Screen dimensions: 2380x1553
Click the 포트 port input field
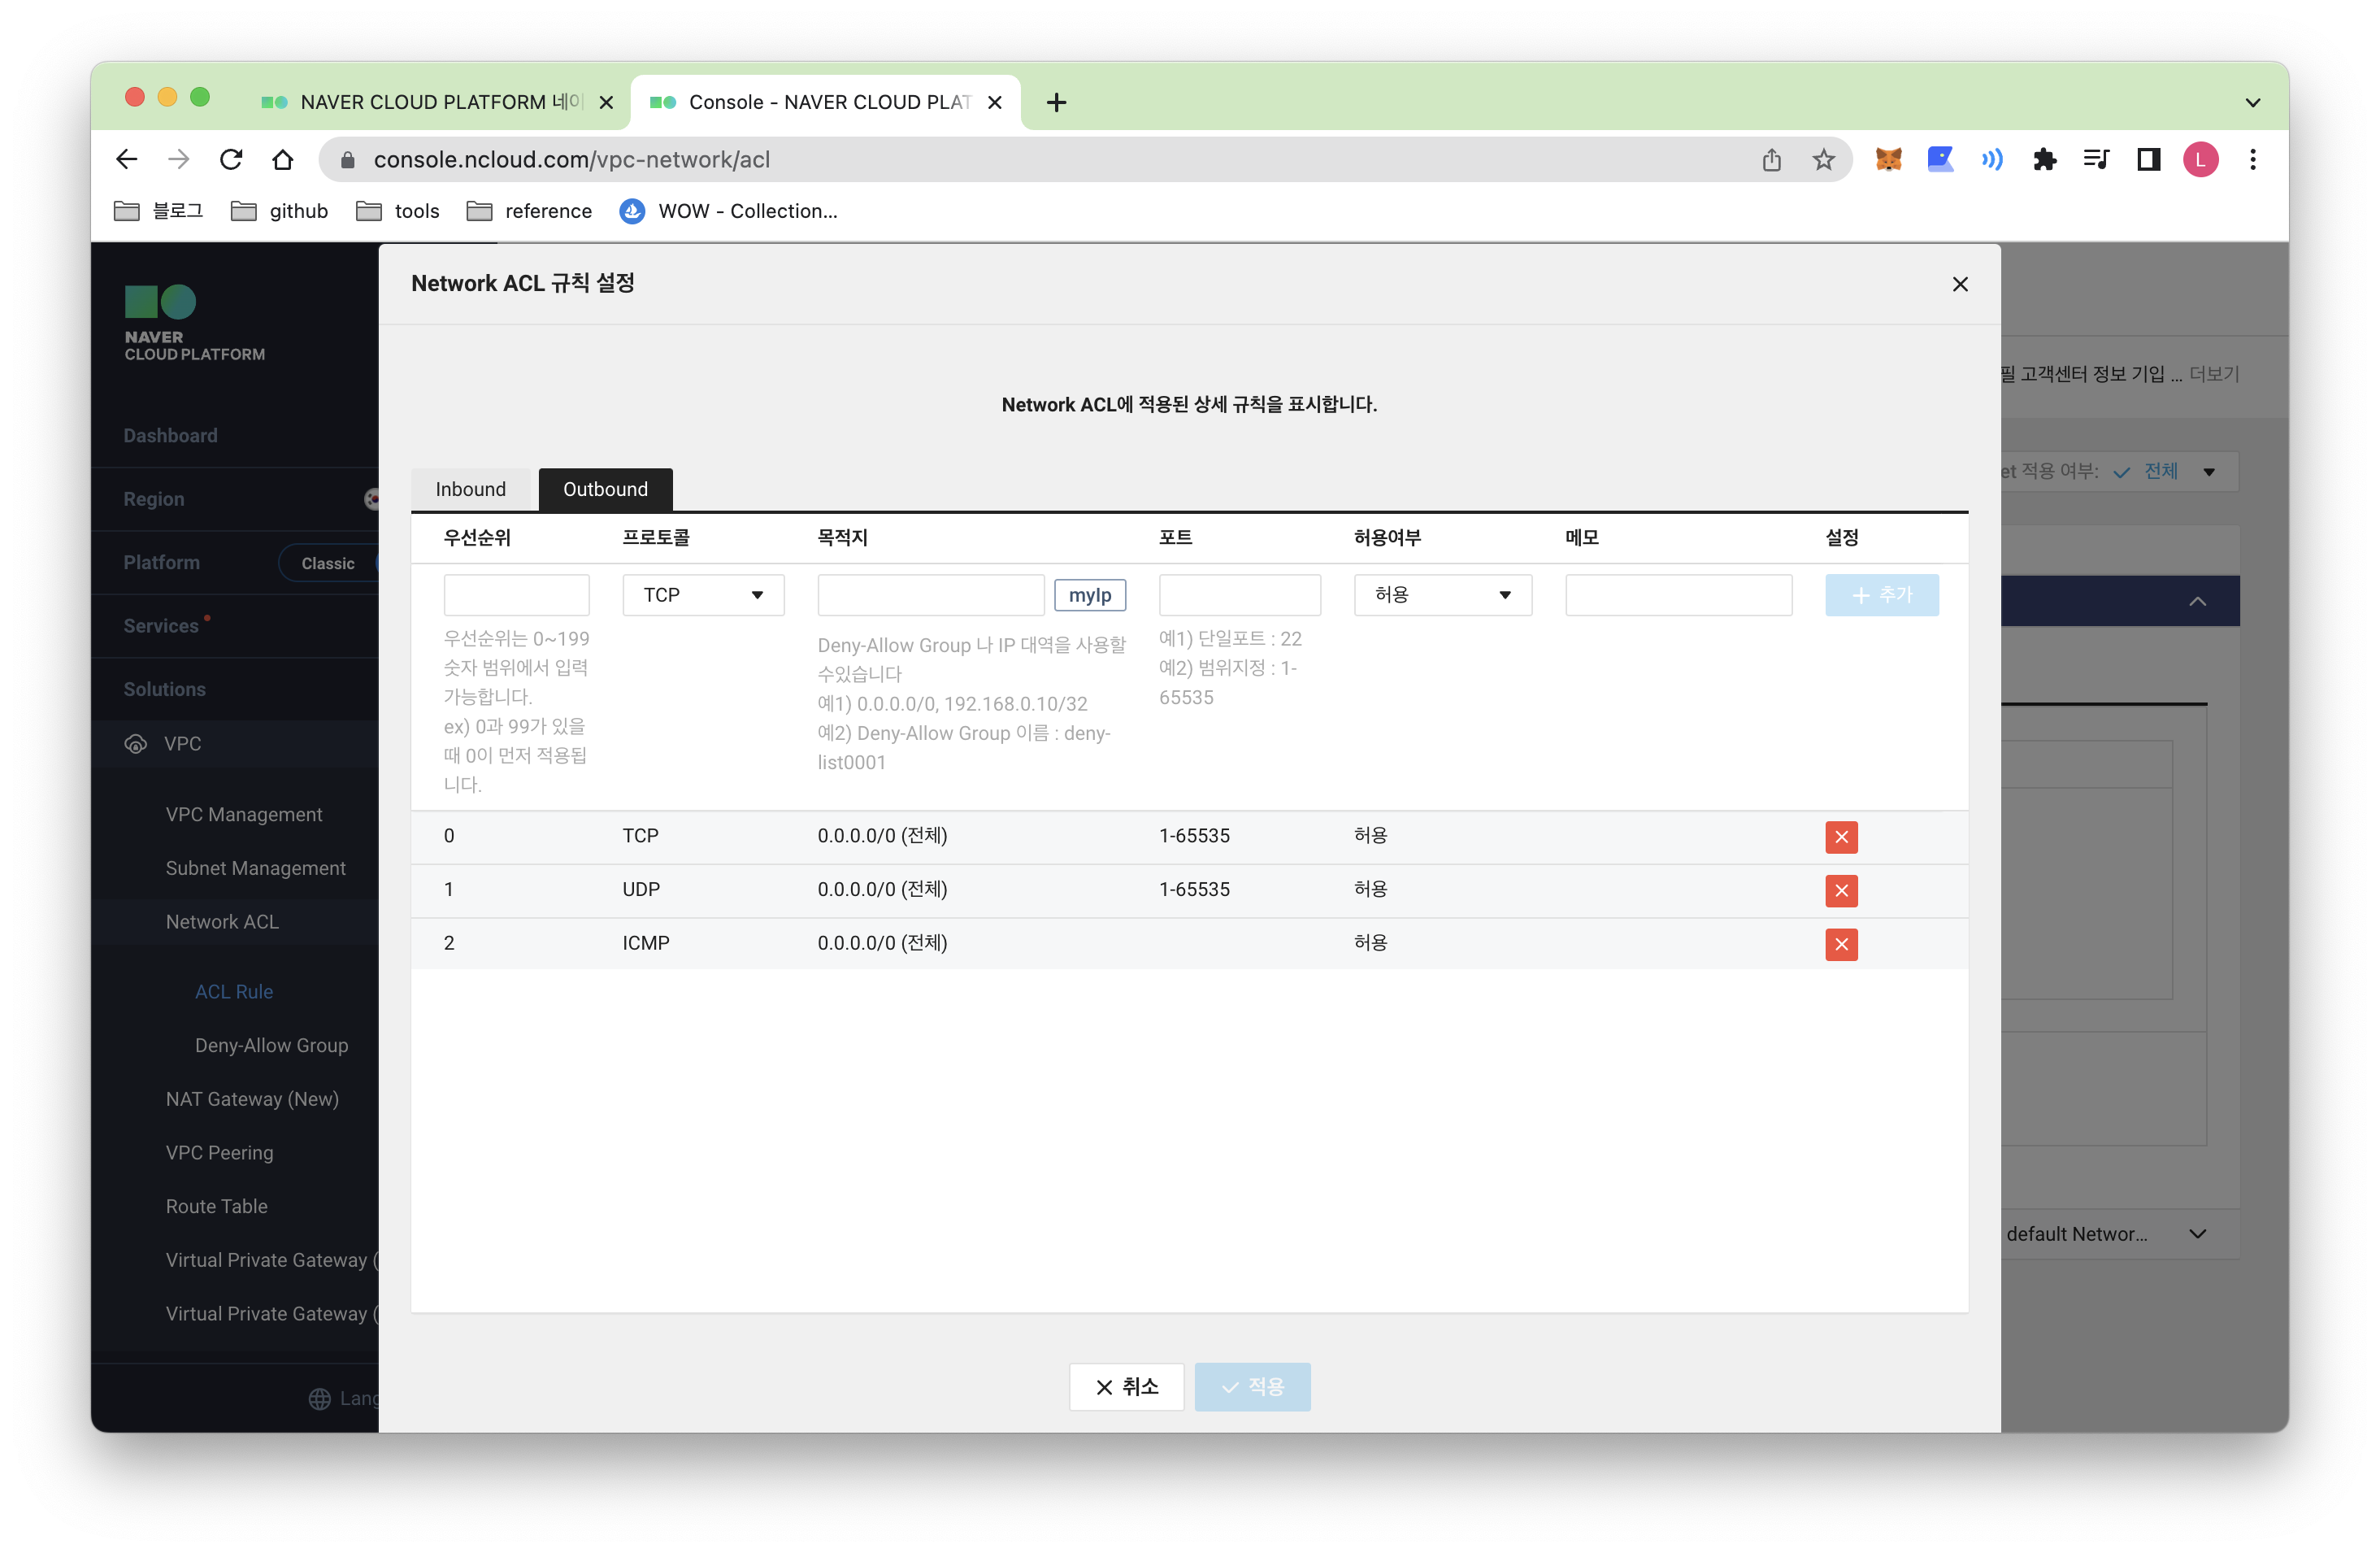click(1238, 595)
